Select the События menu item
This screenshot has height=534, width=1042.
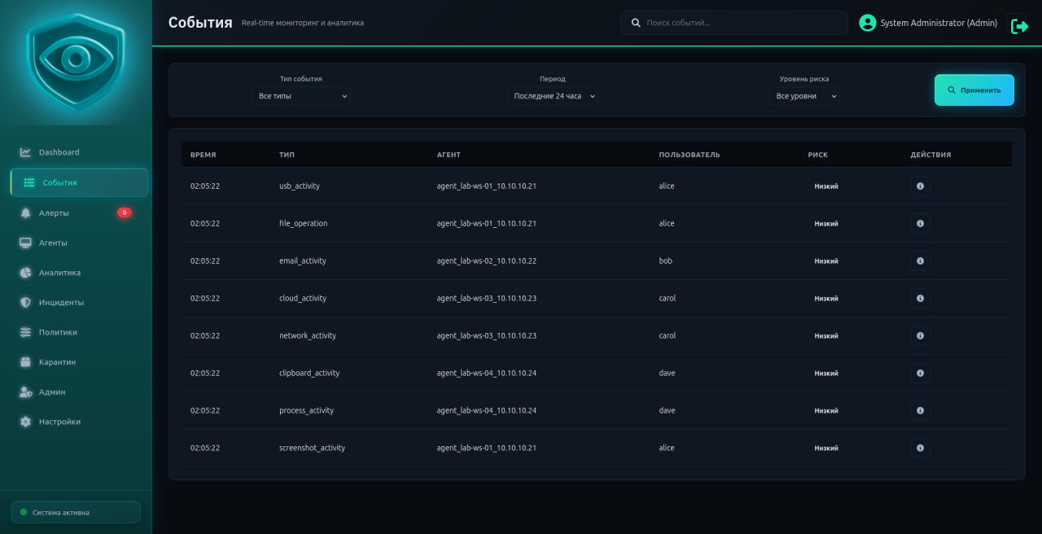(x=79, y=182)
